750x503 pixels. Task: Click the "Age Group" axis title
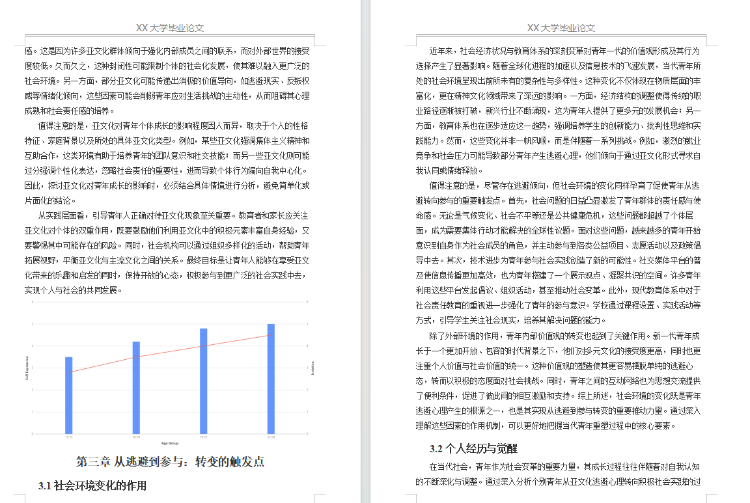pos(170,443)
